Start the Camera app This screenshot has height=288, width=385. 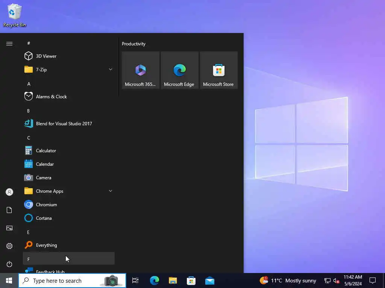click(x=68, y=177)
